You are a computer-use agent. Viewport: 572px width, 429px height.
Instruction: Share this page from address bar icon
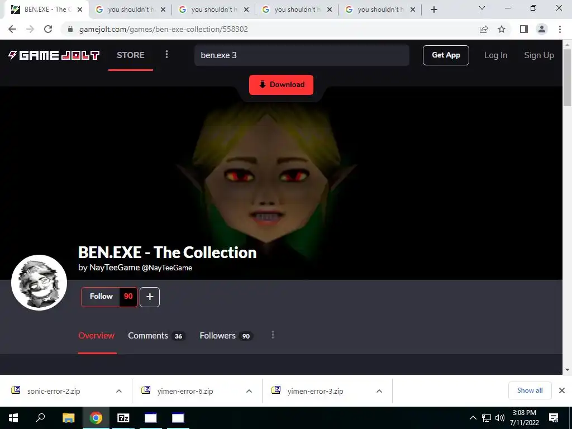(484, 29)
